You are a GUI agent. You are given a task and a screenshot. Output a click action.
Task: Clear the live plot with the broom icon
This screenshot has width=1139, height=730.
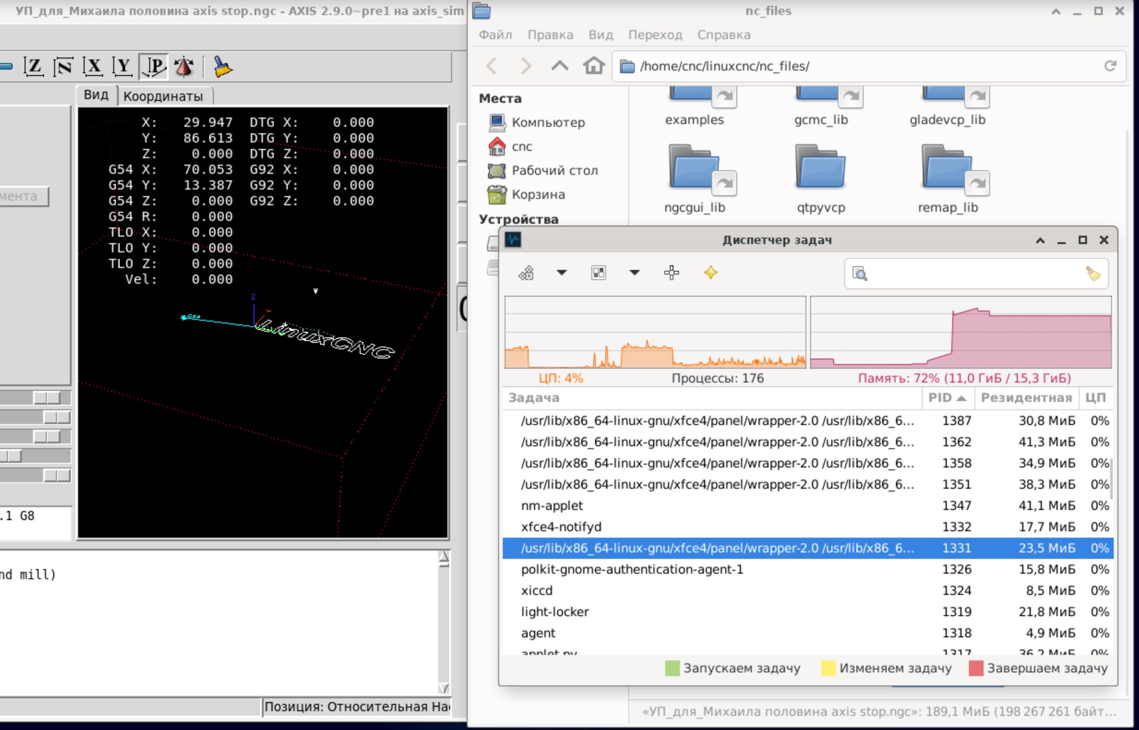click(222, 66)
